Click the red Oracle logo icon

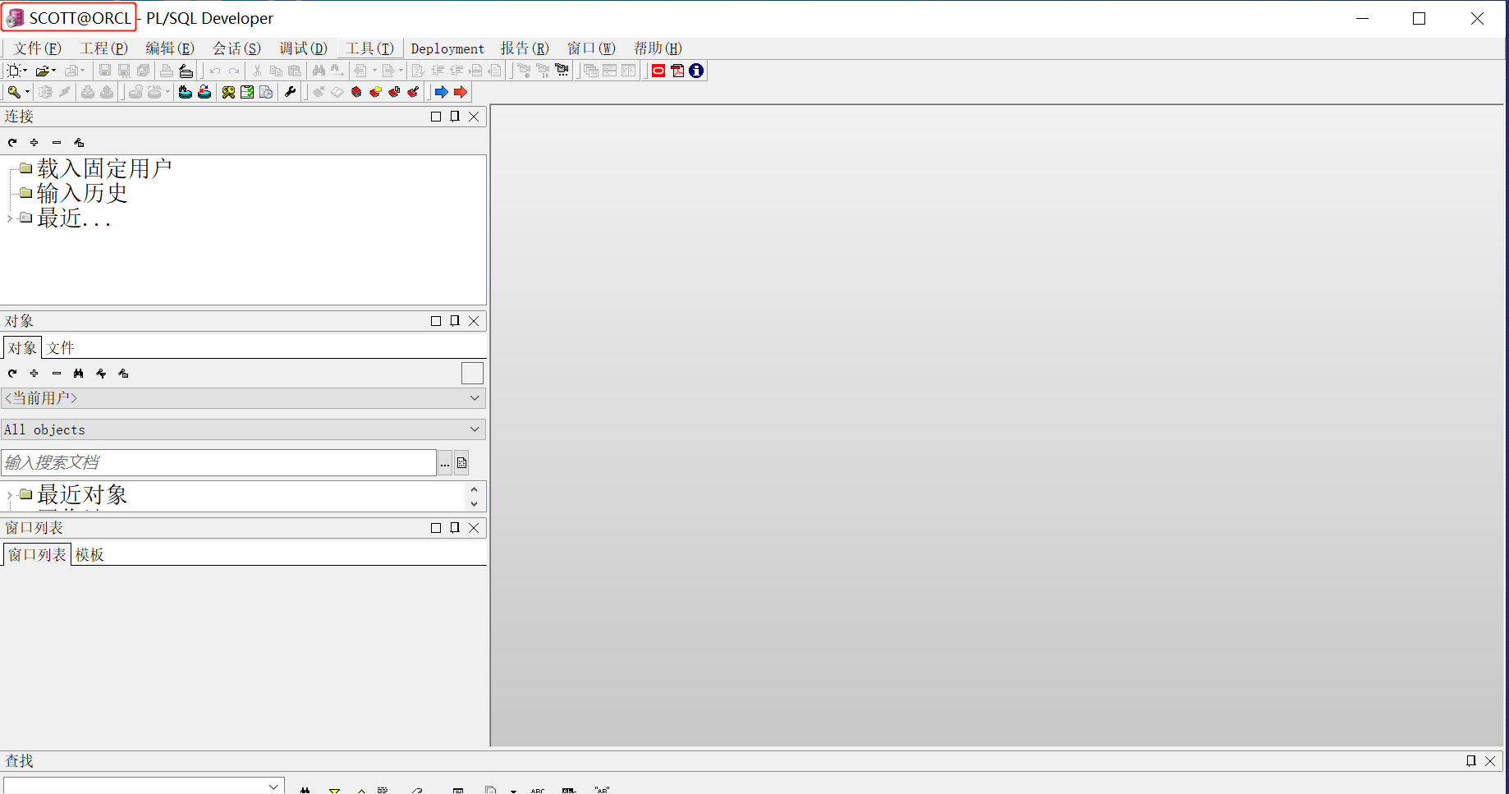coord(658,71)
